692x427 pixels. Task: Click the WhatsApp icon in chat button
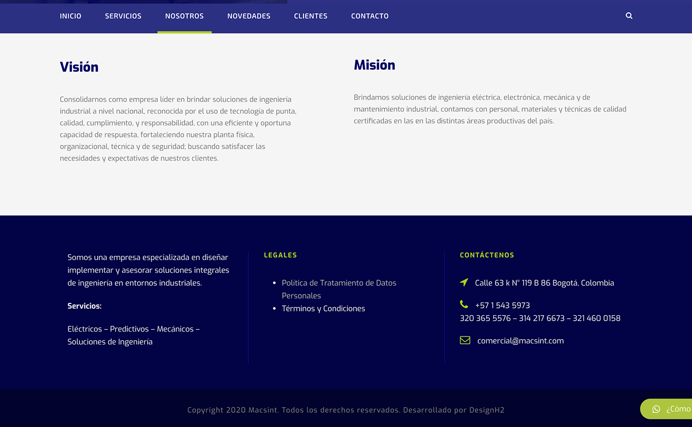(x=656, y=409)
